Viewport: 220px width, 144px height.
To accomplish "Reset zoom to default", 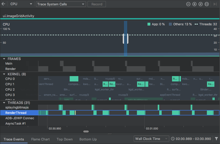I will (201, 4).
